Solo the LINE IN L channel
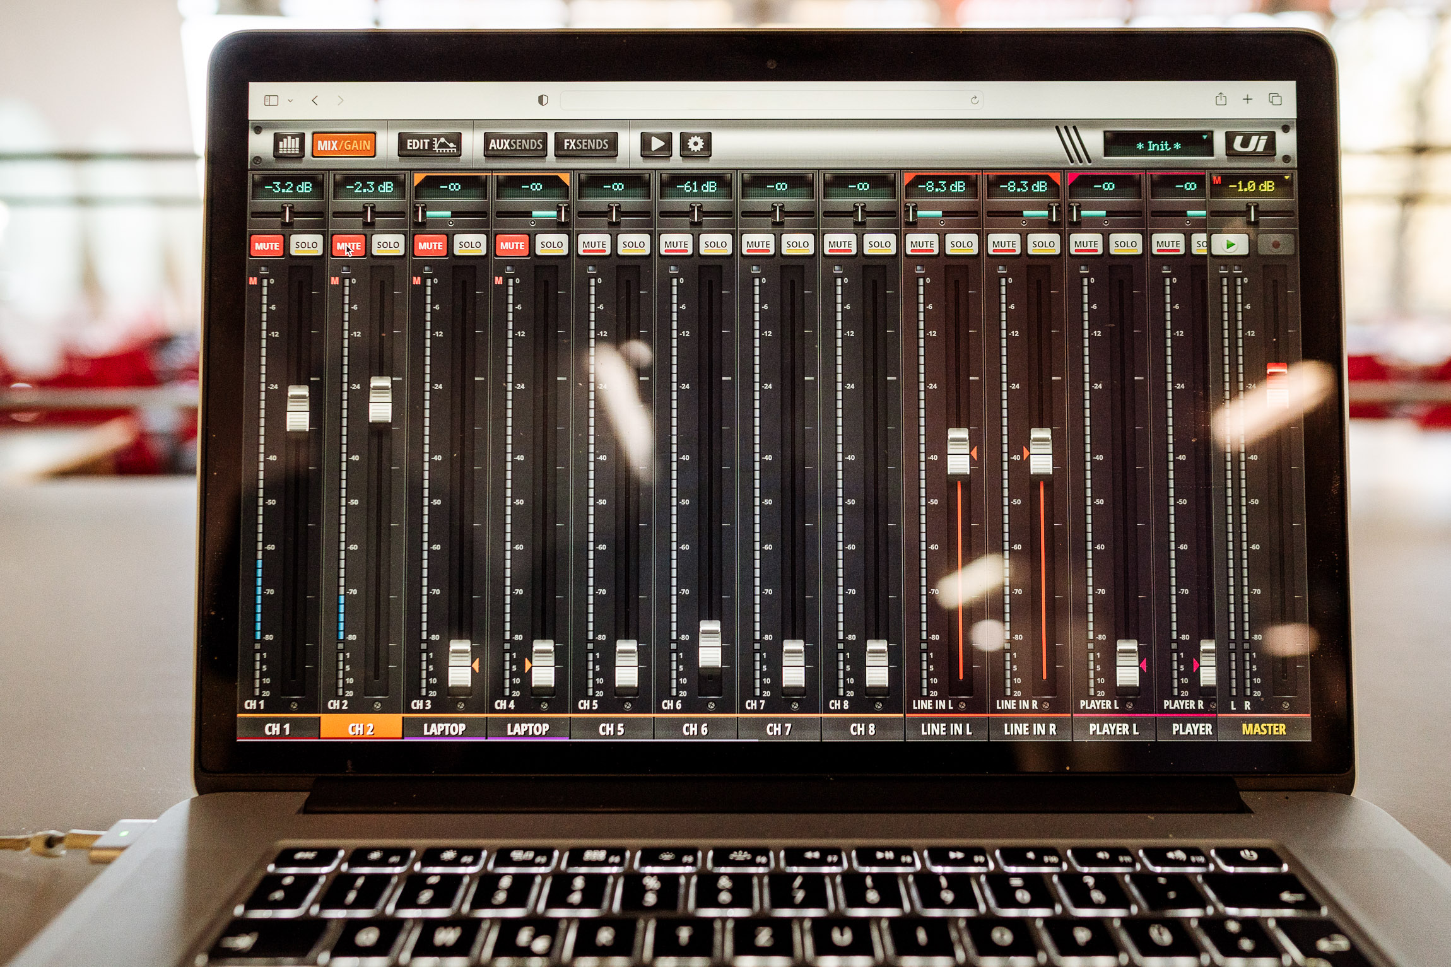 [x=961, y=245]
